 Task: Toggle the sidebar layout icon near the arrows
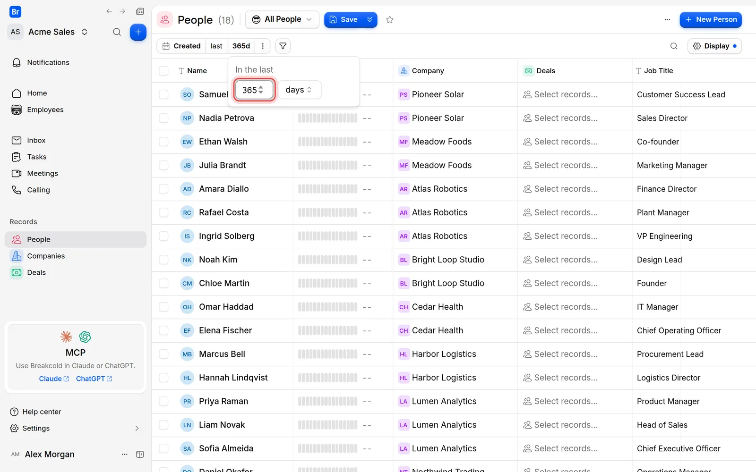pos(140,11)
